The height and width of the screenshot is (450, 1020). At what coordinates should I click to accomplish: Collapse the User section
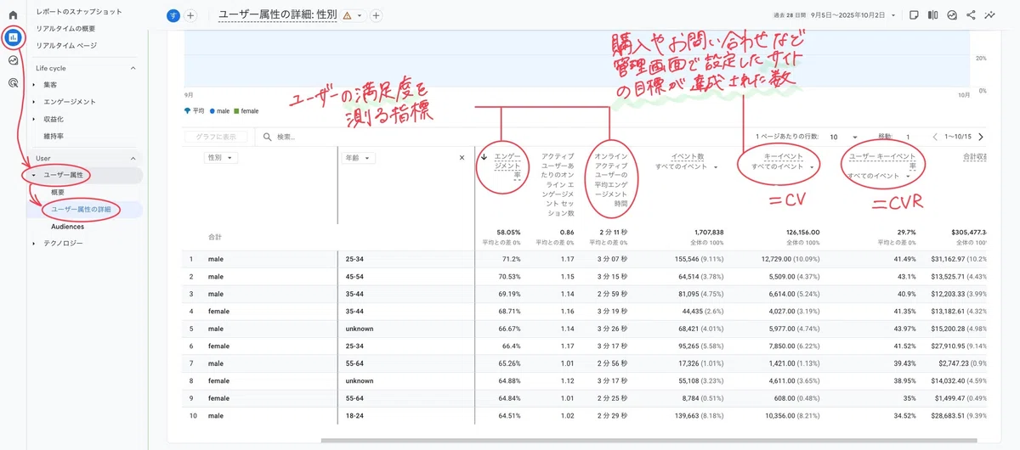[133, 158]
